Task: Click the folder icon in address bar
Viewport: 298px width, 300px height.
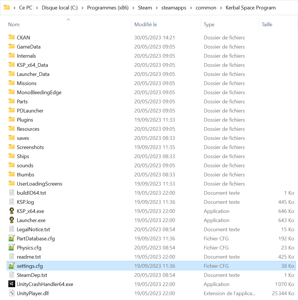Action: pos(7,7)
